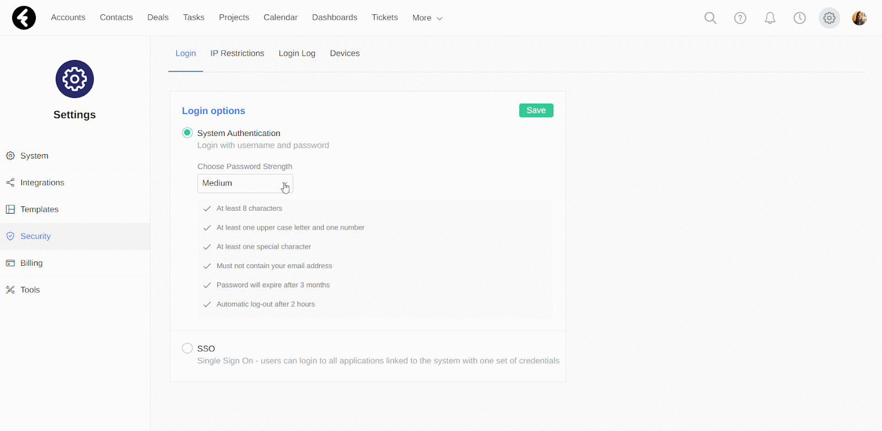Go to Accounts in top navigation

[68, 18]
